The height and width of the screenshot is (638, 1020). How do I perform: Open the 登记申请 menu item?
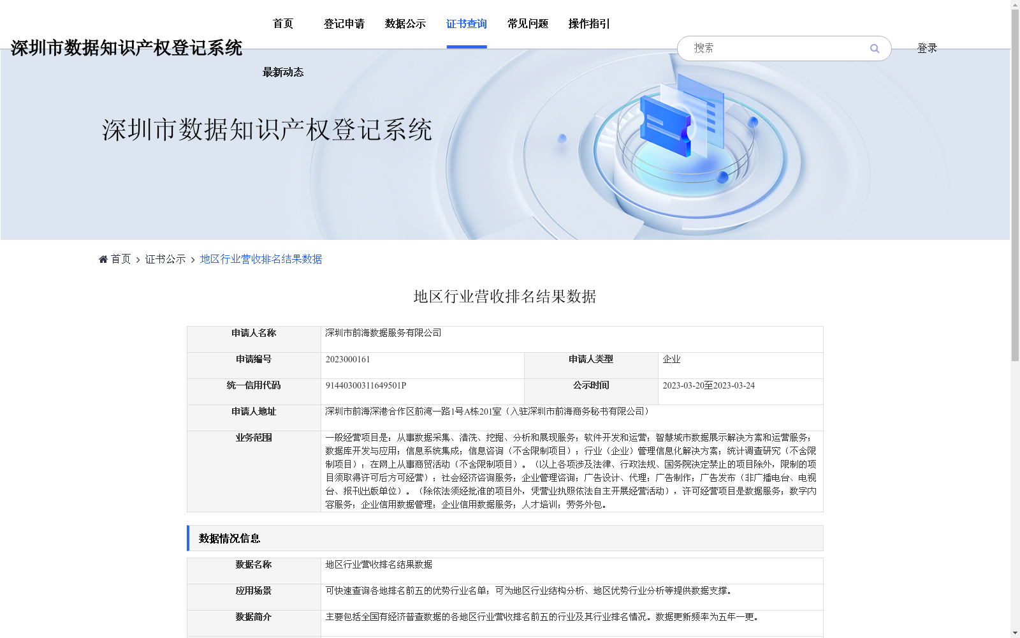[344, 24]
